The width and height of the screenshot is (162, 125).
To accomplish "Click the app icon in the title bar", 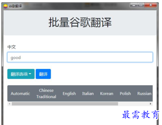I will pos(5,6).
